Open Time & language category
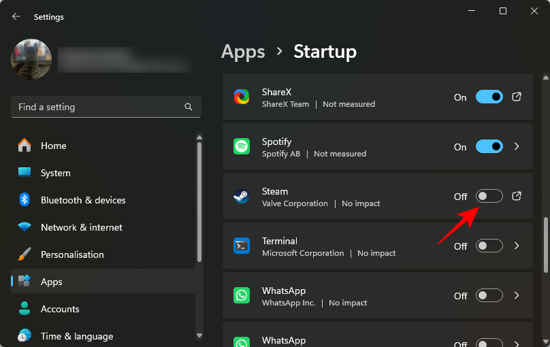 point(103,336)
